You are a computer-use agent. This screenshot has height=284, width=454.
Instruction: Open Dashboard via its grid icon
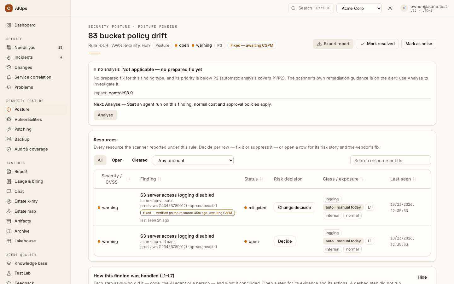9,25
